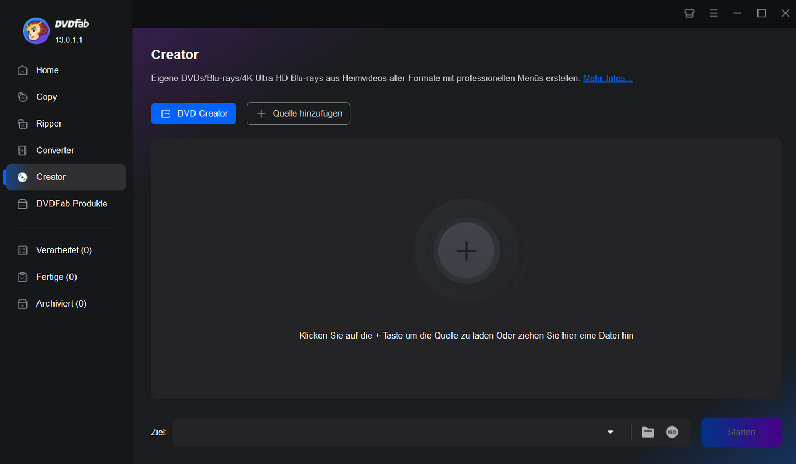Open the Fertige (0) list

[x=56, y=277]
